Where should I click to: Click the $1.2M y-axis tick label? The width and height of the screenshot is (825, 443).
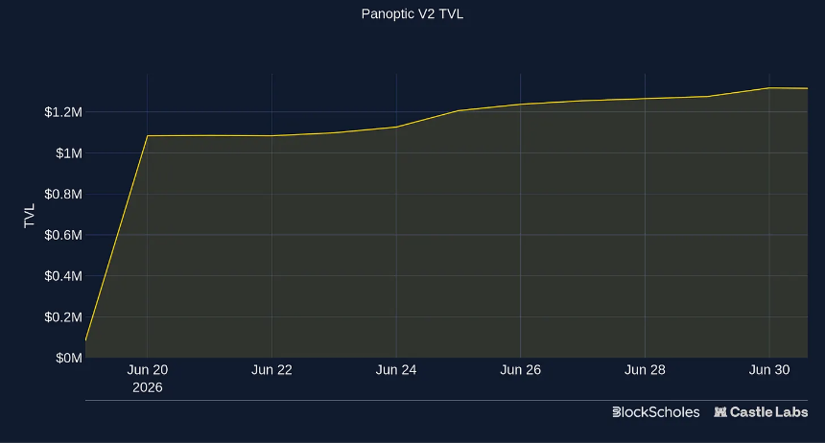63,112
